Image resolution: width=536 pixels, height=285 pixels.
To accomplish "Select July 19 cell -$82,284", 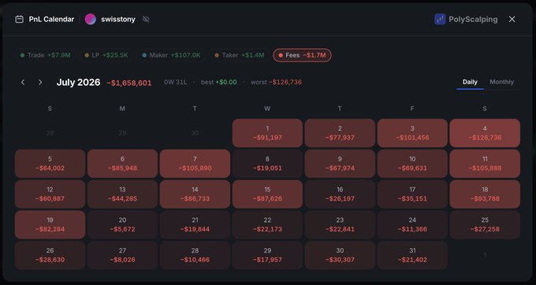I will tap(50, 224).
